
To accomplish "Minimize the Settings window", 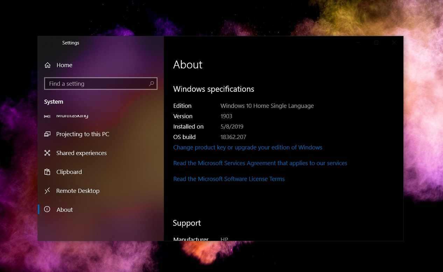I will pos(358,43).
